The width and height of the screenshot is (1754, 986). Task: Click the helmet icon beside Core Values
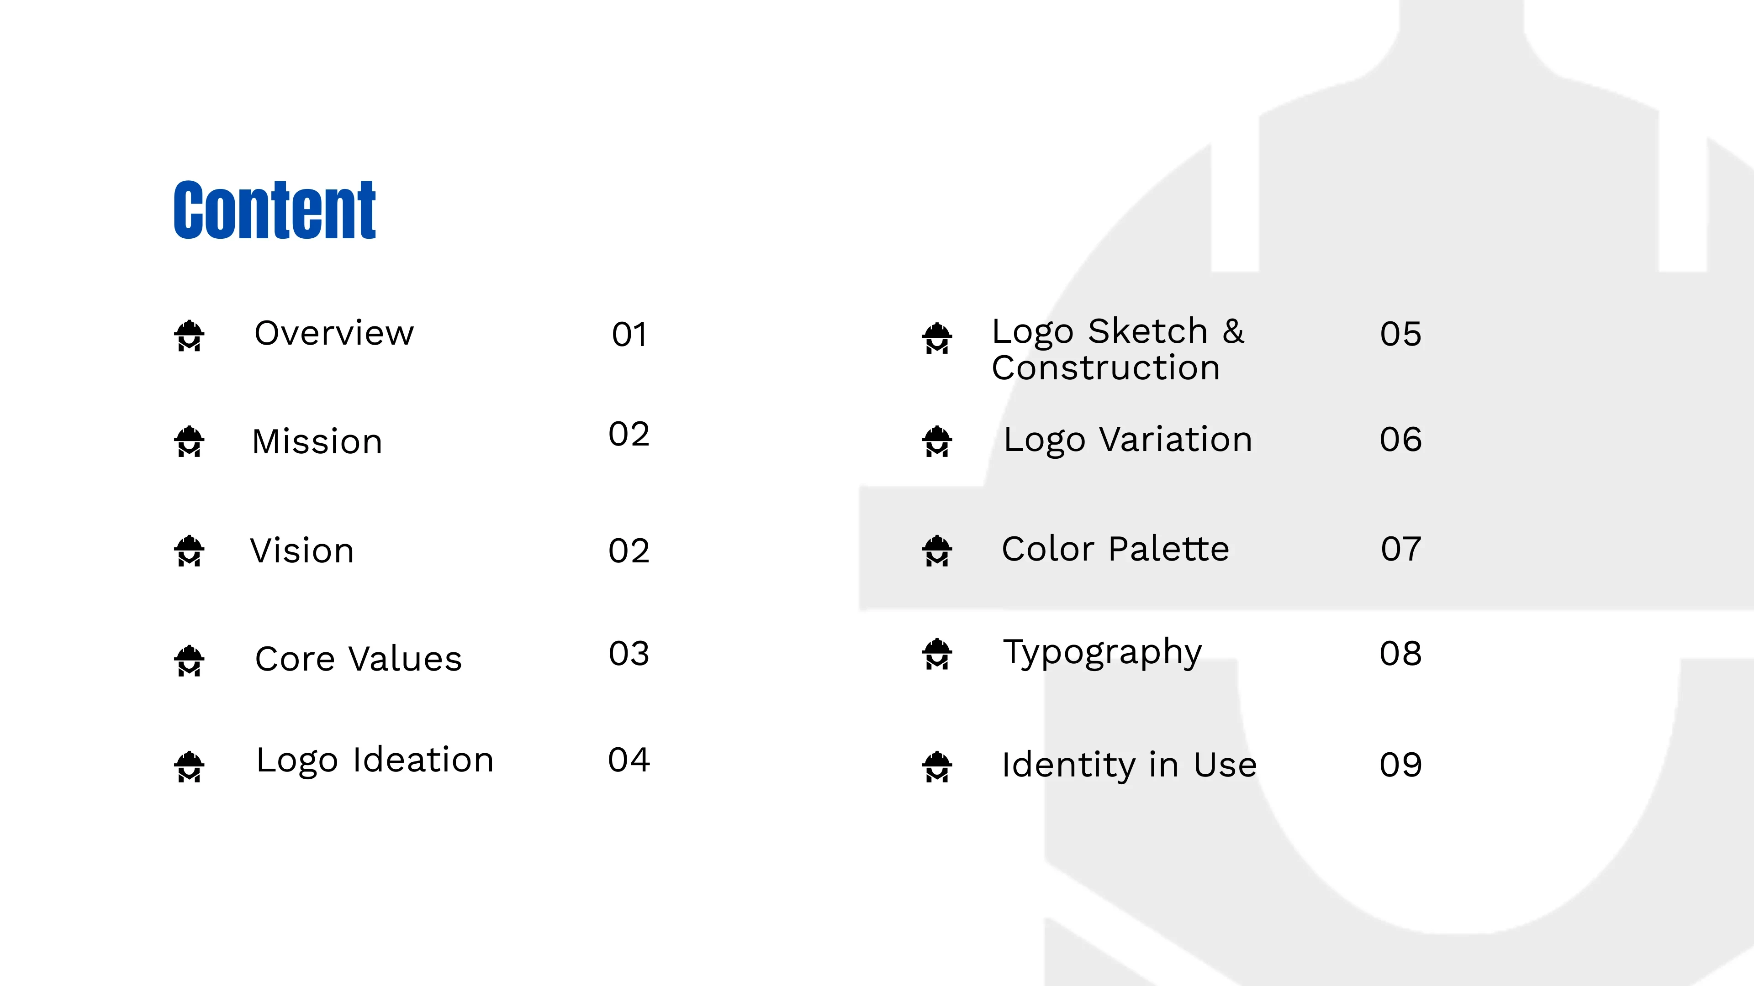[189, 661]
